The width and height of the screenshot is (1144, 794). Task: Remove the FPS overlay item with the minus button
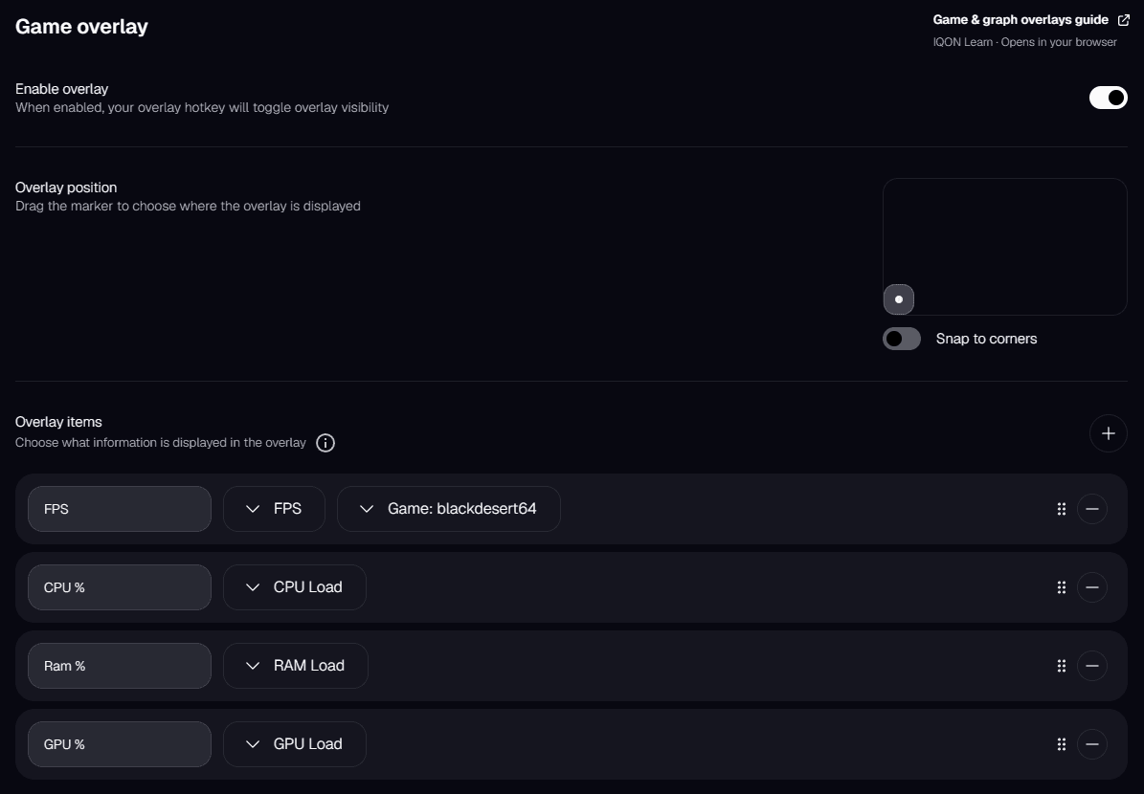point(1091,509)
